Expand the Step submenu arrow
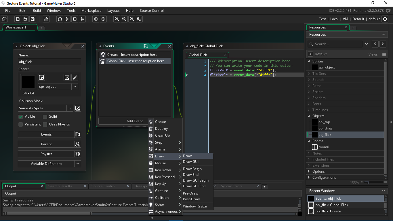The image size is (393, 221). [x=180, y=142]
